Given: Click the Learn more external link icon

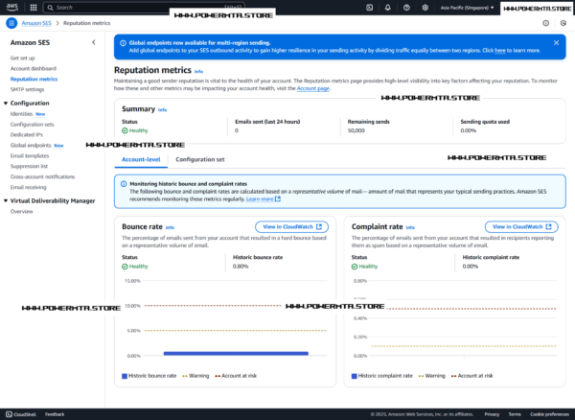Looking at the screenshot, I should point(278,198).
